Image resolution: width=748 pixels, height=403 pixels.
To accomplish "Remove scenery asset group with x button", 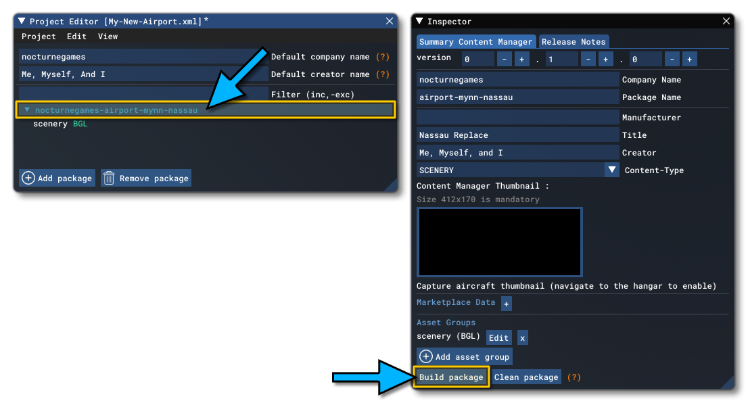I will (522, 337).
